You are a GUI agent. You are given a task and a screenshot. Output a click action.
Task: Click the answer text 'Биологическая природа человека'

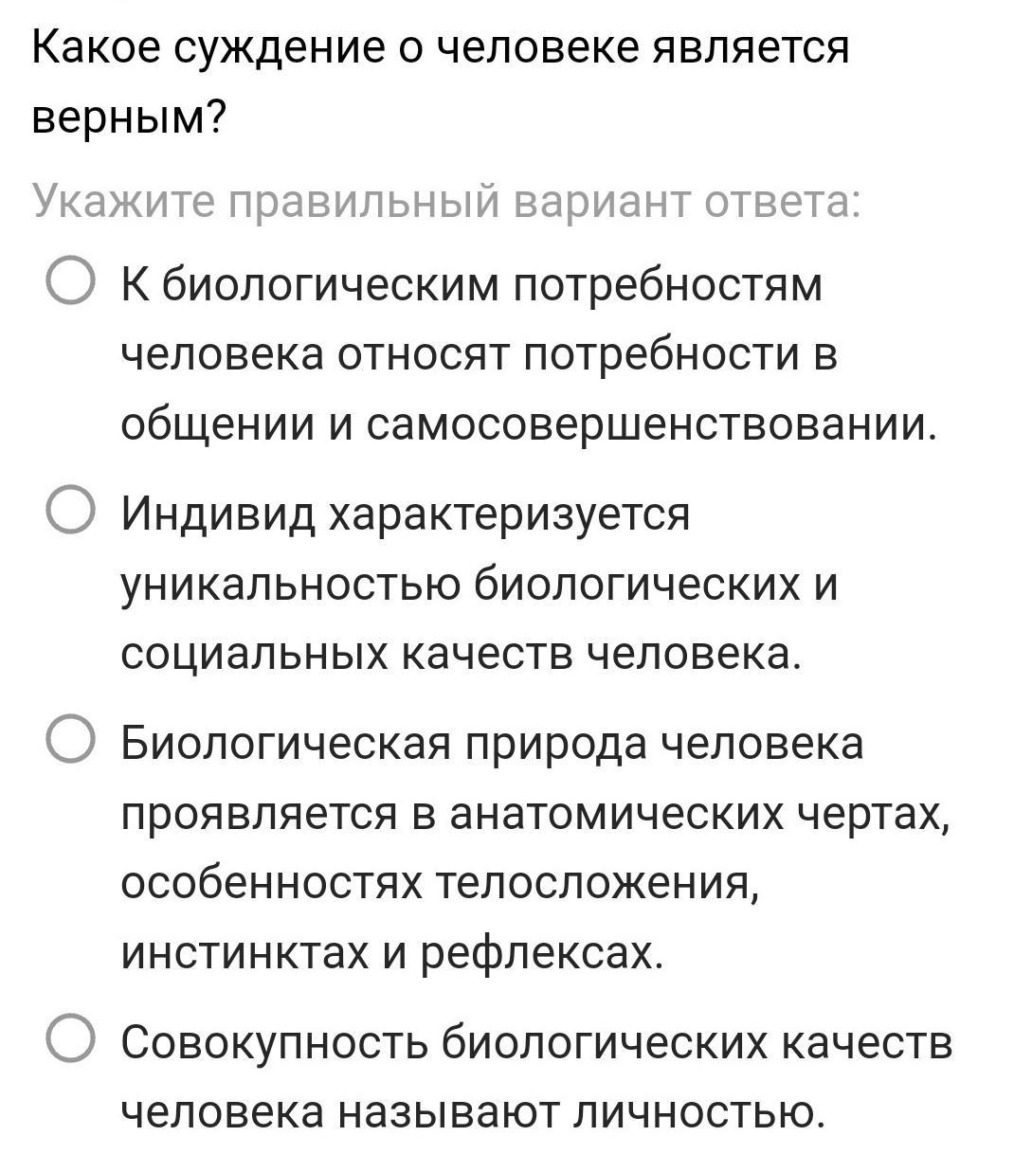coord(492,743)
